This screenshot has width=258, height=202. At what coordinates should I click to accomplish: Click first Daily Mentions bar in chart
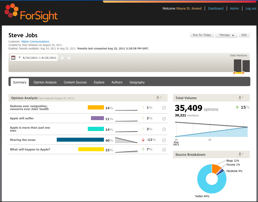click(237, 65)
